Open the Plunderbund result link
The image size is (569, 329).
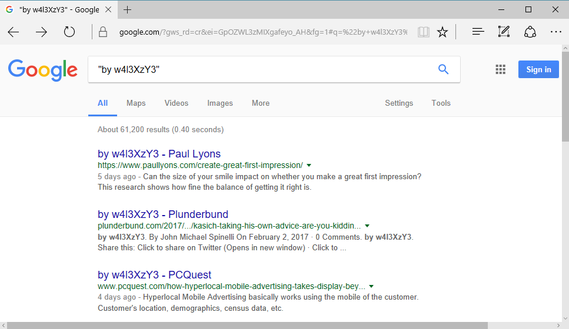163,214
